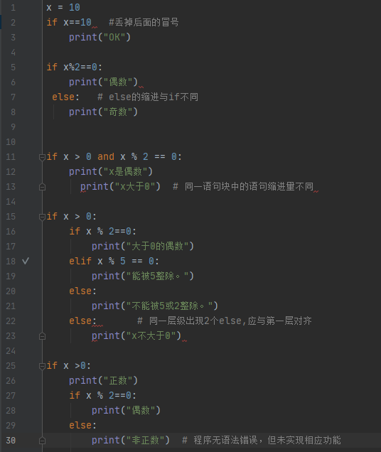
Task: Click line number 22 in the gutter
Action: (x=11, y=321)
